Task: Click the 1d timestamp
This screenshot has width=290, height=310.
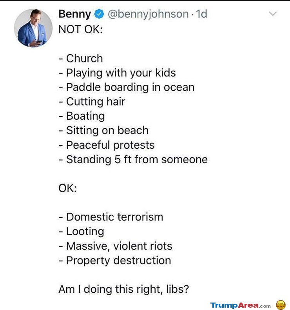Action: 201,14
